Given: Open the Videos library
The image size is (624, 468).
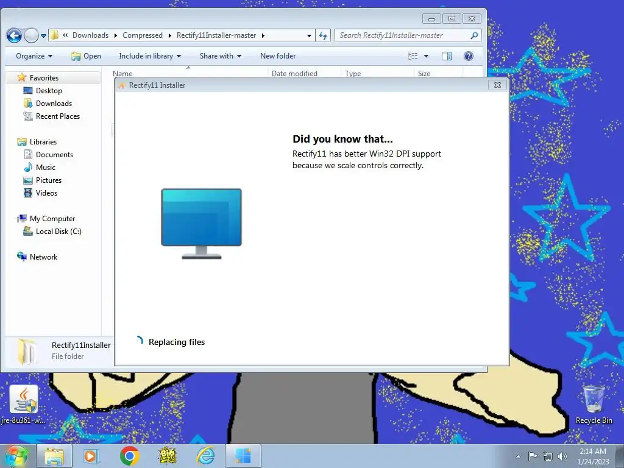Looking at the screenshot, I should tap(46, 193).
